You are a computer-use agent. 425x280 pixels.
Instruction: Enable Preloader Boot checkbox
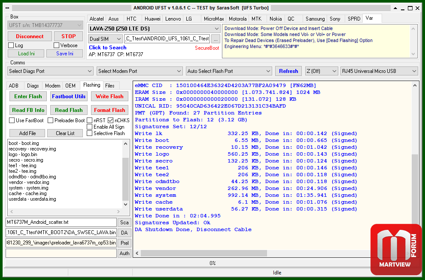50,120
